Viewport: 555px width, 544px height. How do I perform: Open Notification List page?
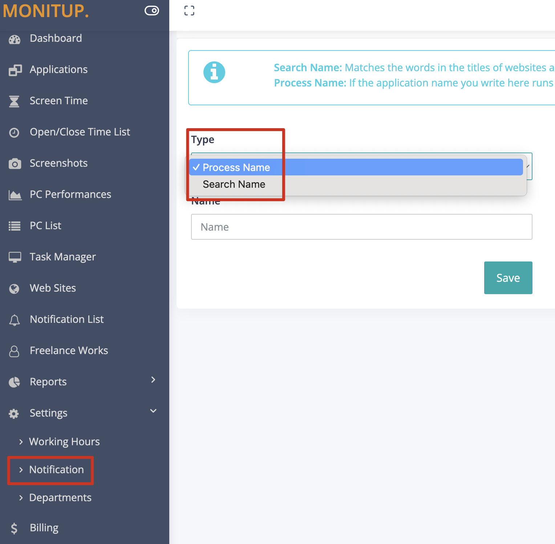(x=67, y=319)
